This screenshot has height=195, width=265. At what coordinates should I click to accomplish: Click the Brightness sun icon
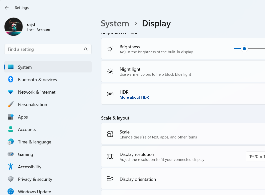coord(110,49)
